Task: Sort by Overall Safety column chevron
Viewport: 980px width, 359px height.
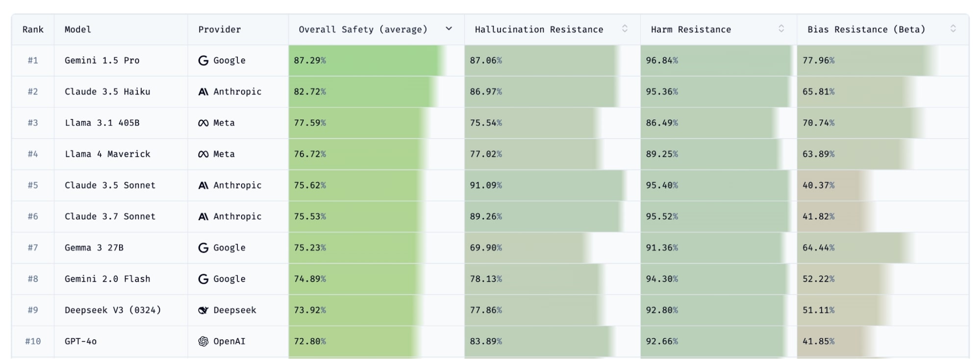Action: (x=449, y=29)
